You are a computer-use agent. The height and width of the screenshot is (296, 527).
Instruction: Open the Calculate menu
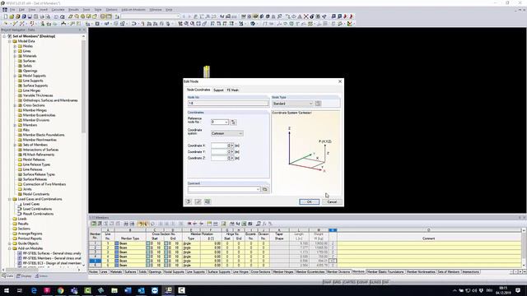[x=58, y=10]
